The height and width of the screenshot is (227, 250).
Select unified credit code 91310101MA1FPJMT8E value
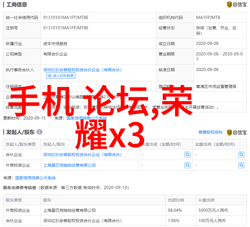point(66,18)
